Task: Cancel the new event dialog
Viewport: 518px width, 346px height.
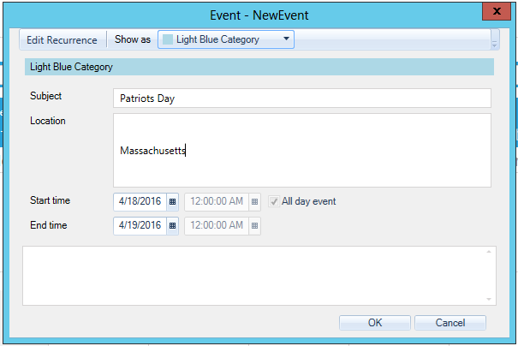Action: [450, 323]
